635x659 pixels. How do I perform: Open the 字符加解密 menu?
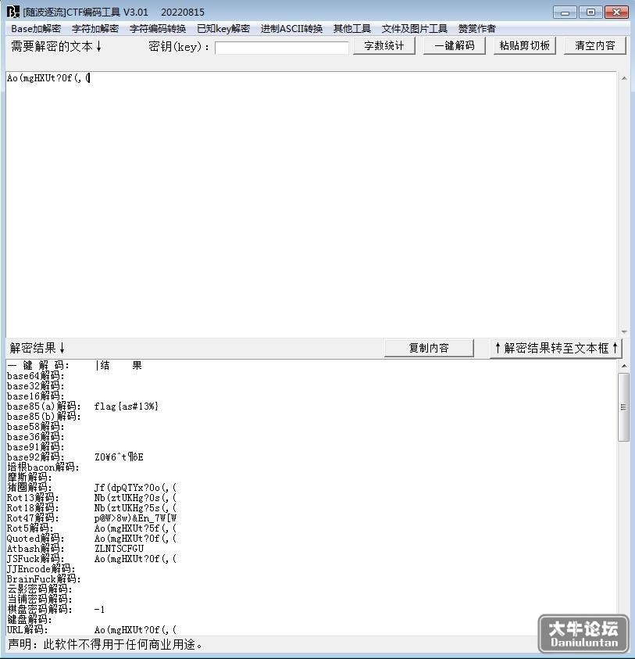pos(95,29)
